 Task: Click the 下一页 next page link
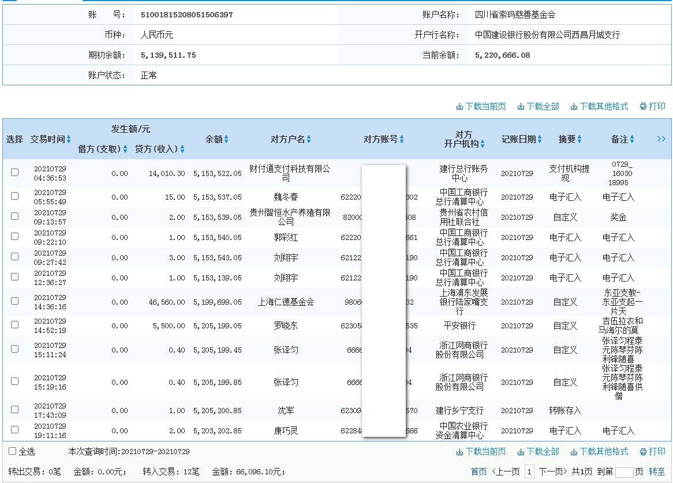(552, 470)
